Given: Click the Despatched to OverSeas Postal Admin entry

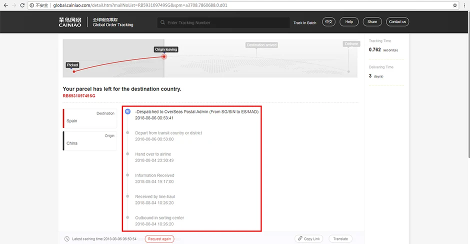Looking at the screenshot, I should pyautogui.click(x=196, y=112).
